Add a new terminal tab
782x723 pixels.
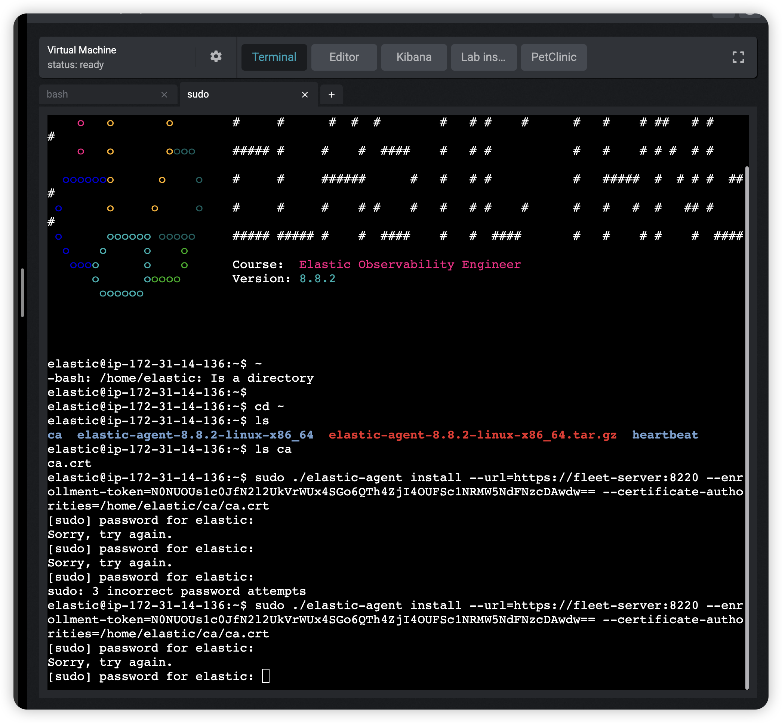point(331,95)
